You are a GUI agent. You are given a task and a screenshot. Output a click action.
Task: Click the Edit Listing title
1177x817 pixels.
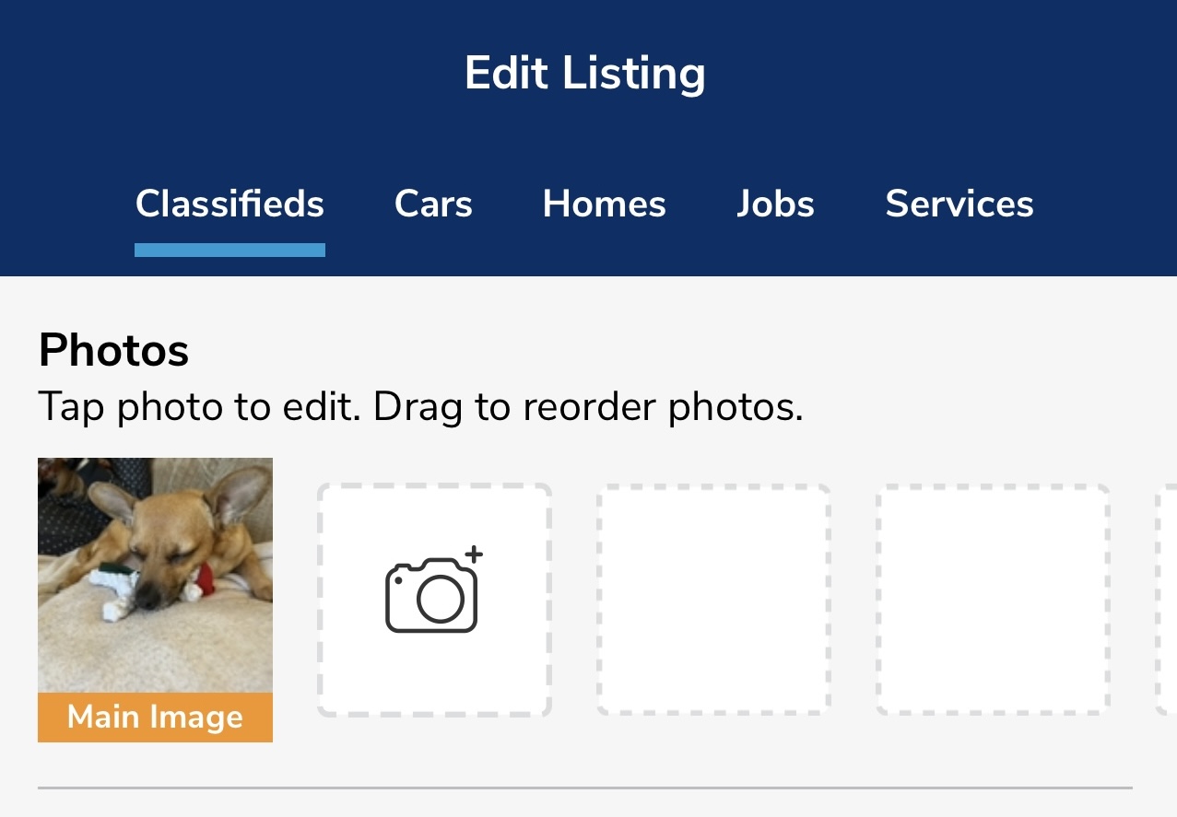(585, 73)
